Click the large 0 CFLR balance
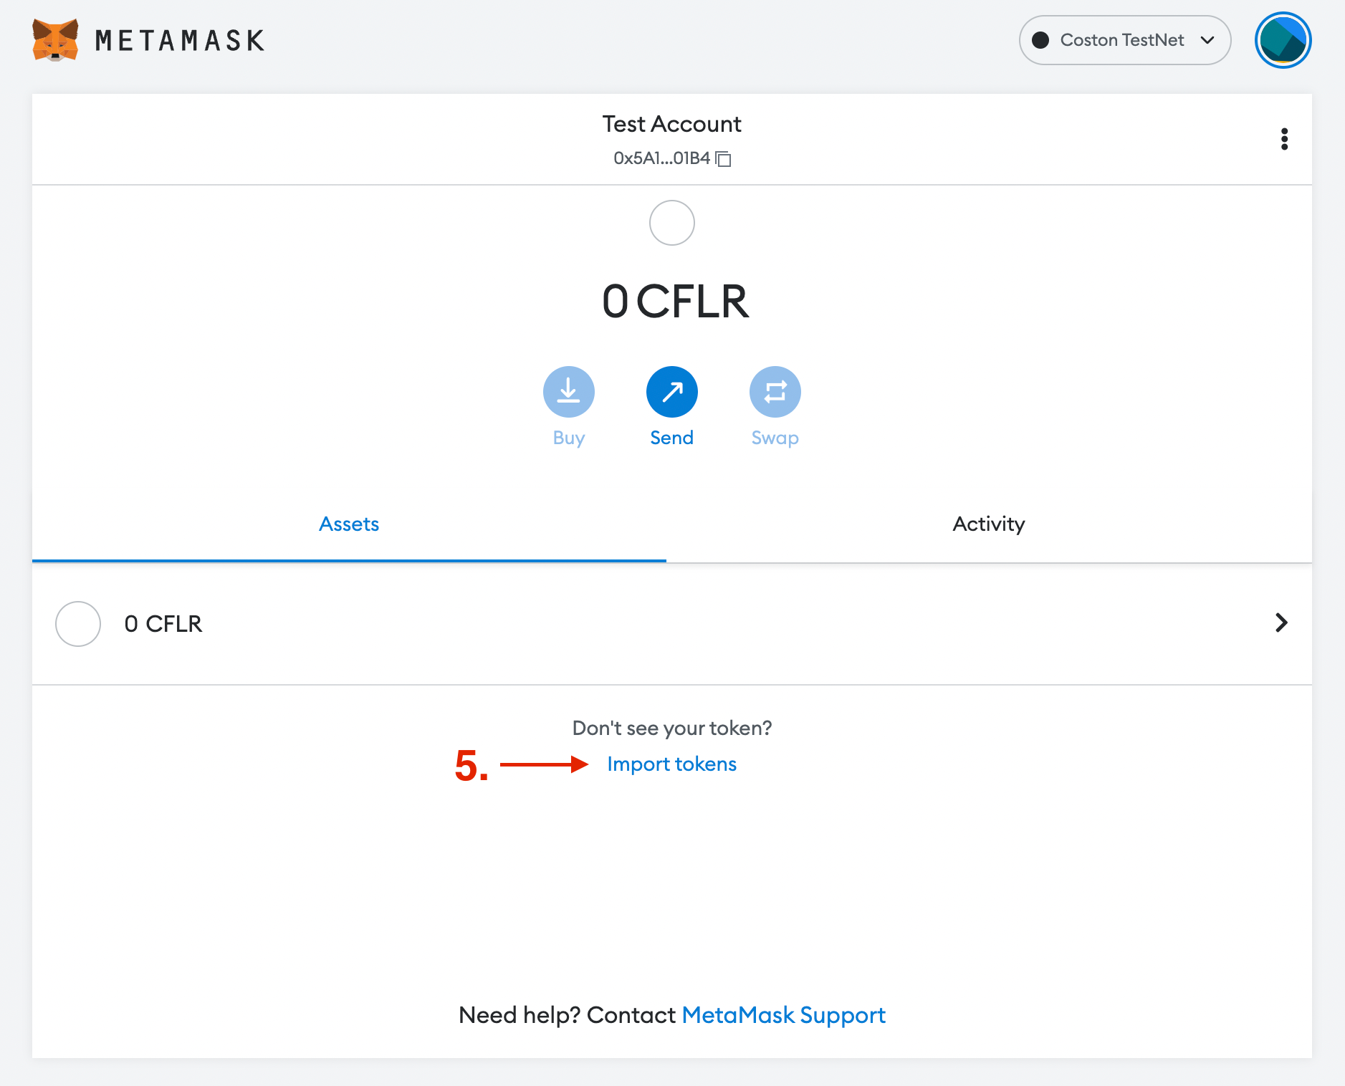Screen dimensions: 1345x1086 coord(675,302)
